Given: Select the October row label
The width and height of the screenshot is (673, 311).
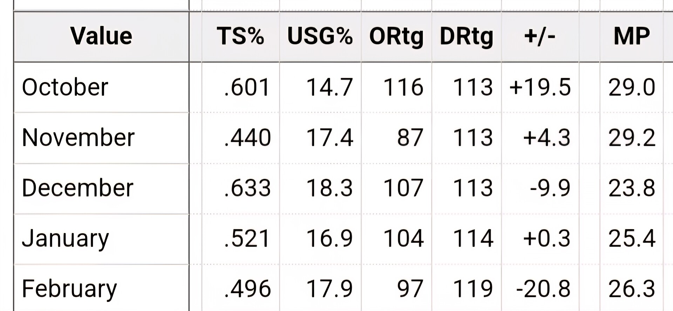Looking at the screenshot, I should click(x=65, y=87).
